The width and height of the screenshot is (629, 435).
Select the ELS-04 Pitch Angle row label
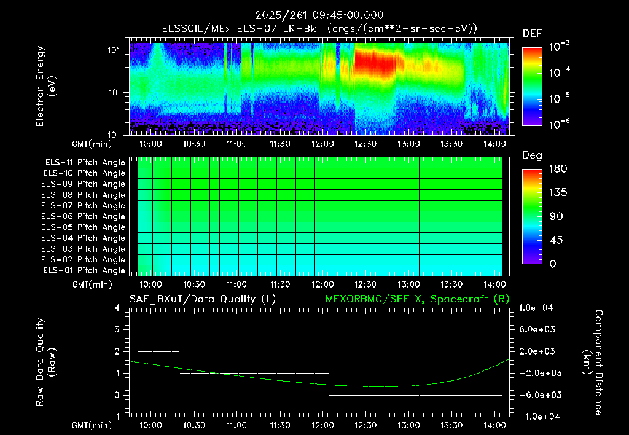click(x=84, y=238)
